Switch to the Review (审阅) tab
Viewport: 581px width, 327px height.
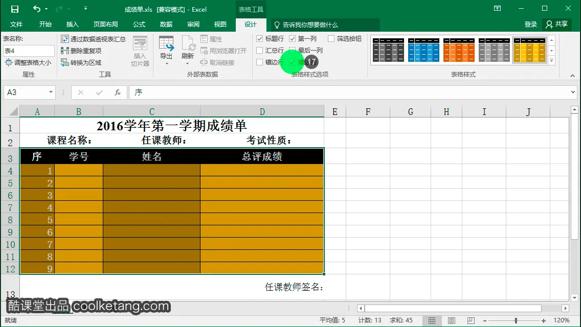click(193, 25)
